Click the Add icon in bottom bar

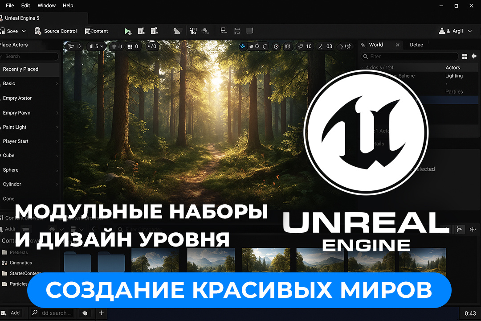point(4,313)
